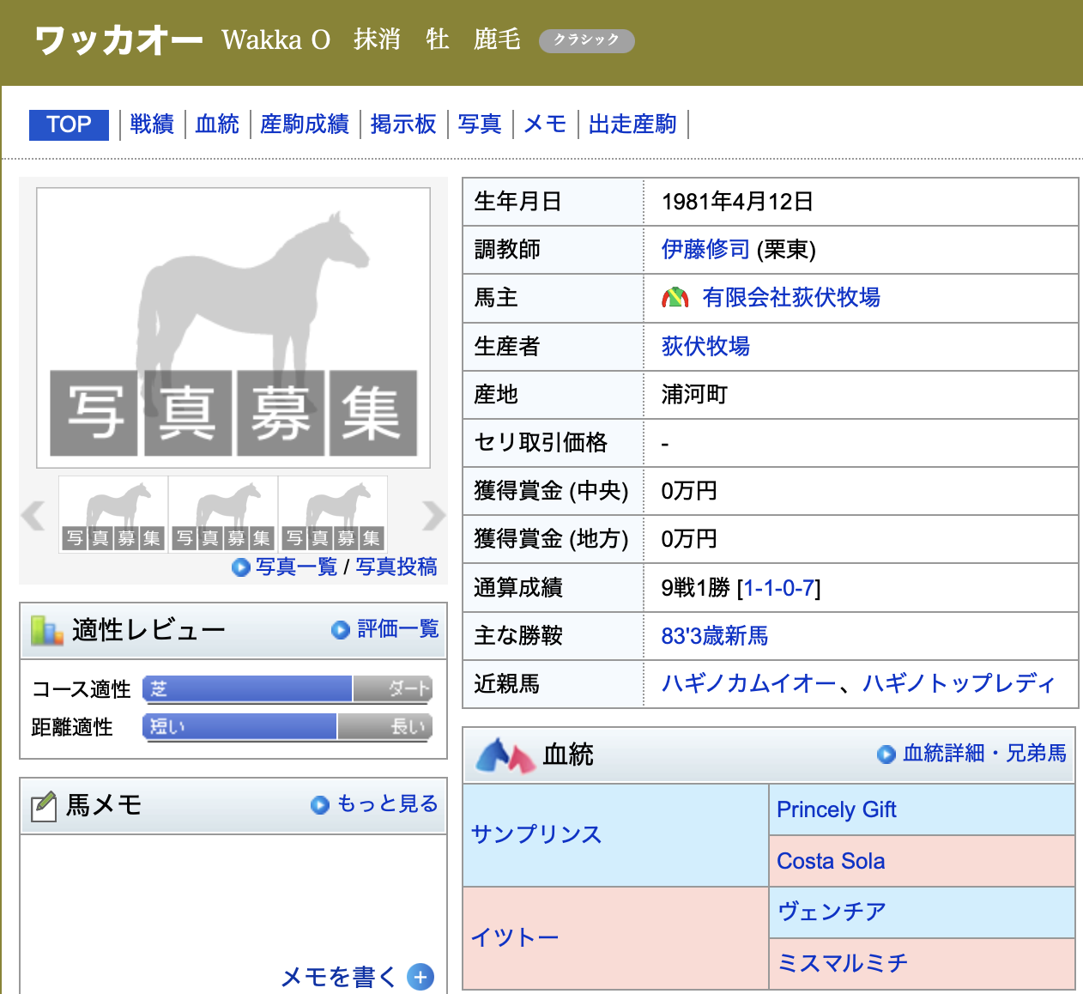Viewport: 1083px width, 994px height.
Task: Click the sire サンプリンス link
Action: [x=536, y=834]
